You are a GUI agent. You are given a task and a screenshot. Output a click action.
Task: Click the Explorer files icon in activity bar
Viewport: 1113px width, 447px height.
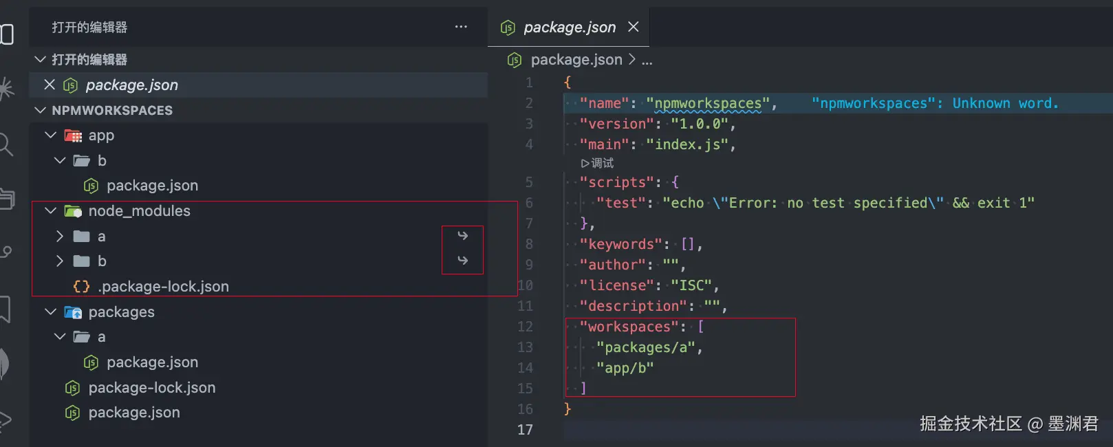click(7, 34)
